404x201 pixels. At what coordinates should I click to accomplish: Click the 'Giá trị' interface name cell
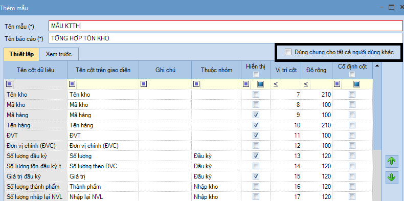pos(103,176)
